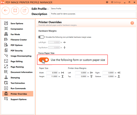Click the Top/Bottom vertical margin icon
The height and width of the screenshot is (115, 137).
65,47
